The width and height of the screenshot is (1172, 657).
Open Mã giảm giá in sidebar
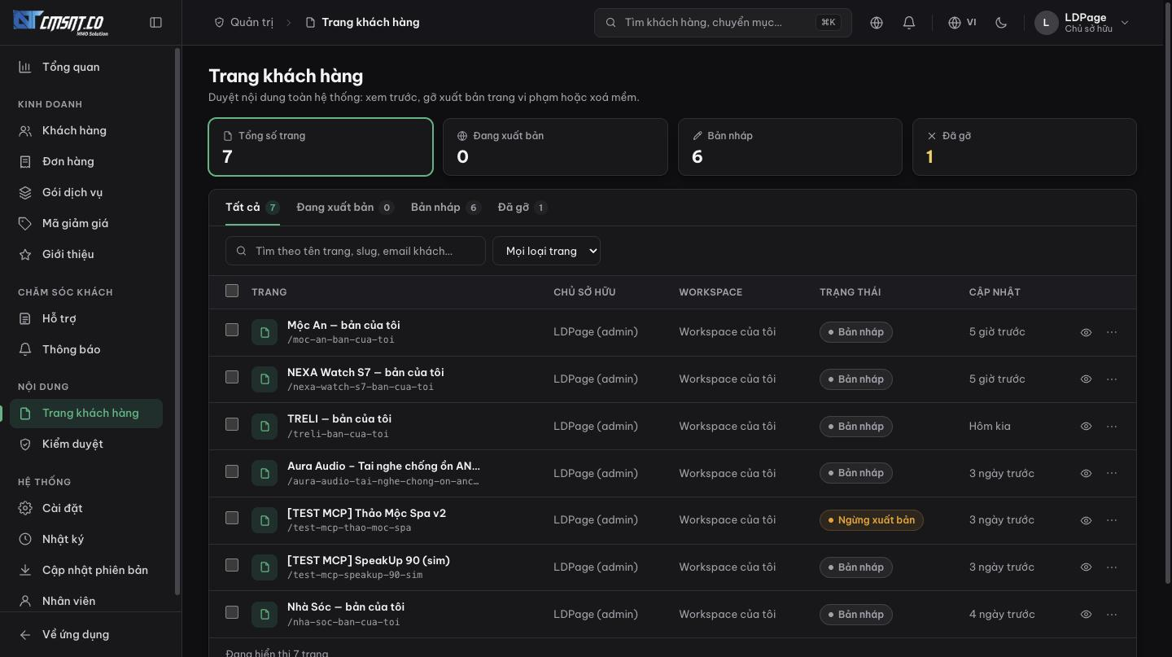click(x=86, y=223)
